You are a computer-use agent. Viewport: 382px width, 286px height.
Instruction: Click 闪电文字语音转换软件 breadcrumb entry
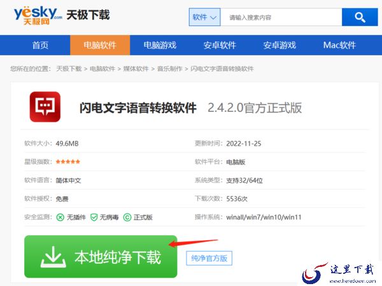[x=222, y=69]
